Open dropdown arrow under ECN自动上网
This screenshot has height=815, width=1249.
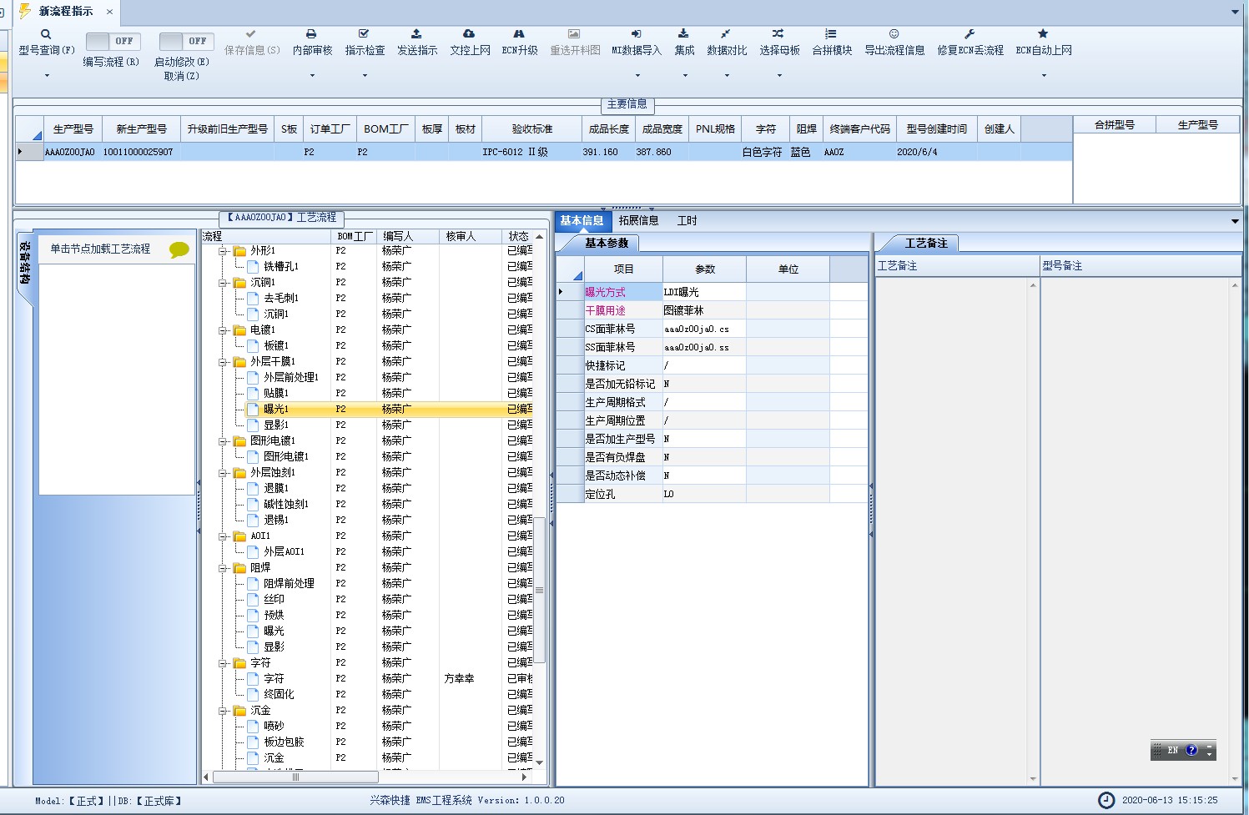1044,76
